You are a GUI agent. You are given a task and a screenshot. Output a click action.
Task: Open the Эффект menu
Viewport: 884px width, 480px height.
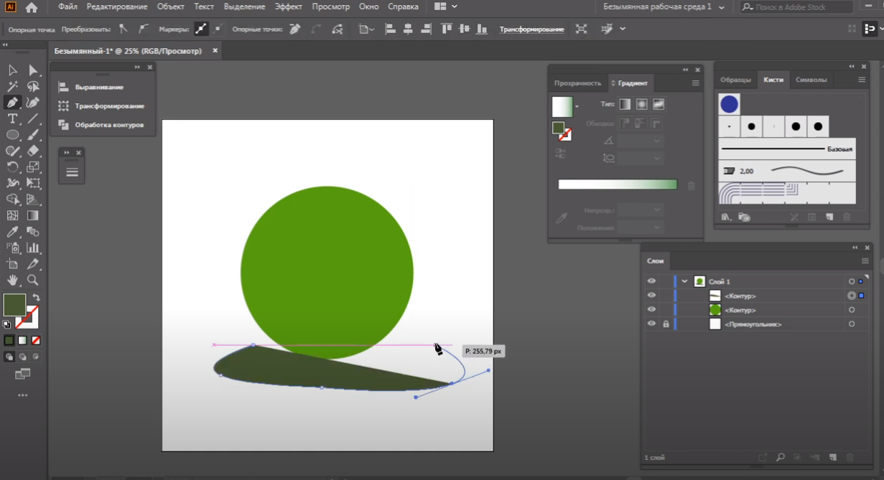[x=289, y=6]
